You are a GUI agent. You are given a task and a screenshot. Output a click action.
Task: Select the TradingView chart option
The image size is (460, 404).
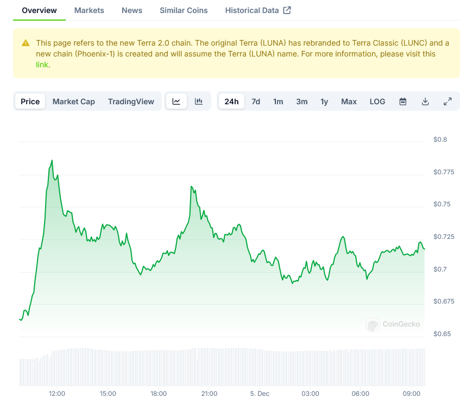pos(131,102)
